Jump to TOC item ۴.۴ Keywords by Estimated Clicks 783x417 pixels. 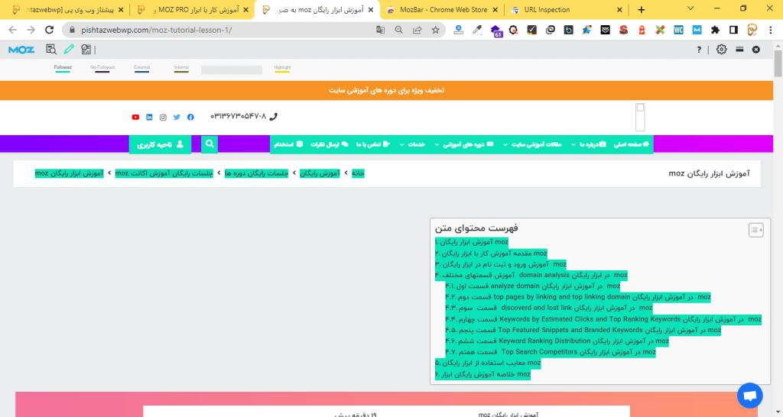click(x=603, y=319)
